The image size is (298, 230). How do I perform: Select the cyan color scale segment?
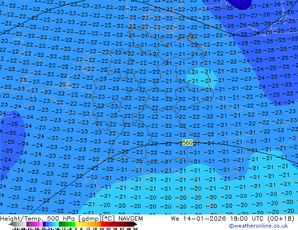tap(57, 224)
